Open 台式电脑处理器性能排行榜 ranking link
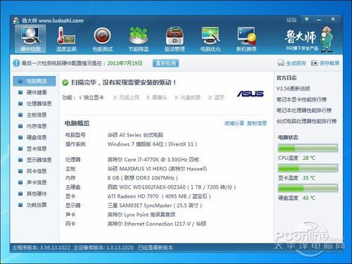 coord(306,121)
